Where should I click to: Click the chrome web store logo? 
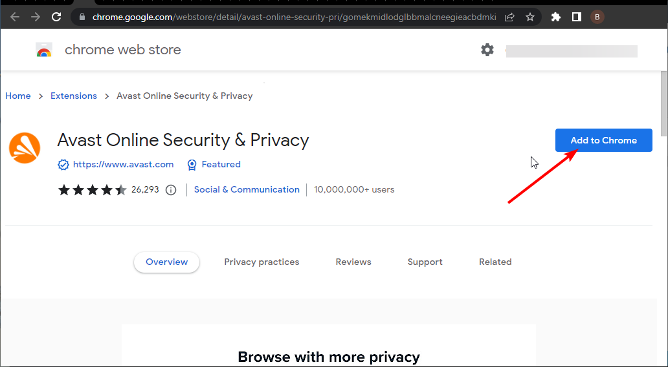point(44,50)
